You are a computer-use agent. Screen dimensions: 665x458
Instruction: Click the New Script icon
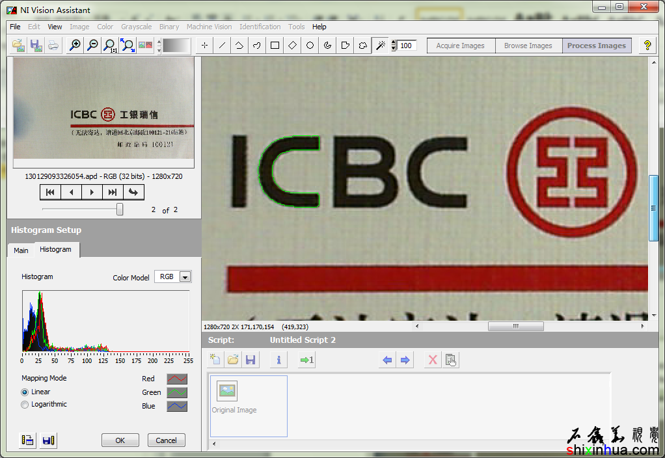click(215, 360)
